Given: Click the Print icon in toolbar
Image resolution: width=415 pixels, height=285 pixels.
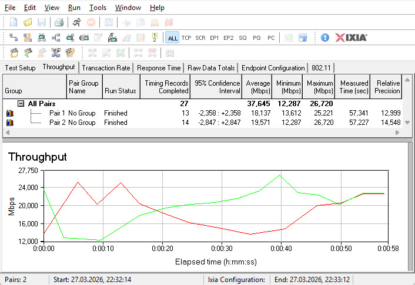Looking at the screenshot, I should 59,22.
